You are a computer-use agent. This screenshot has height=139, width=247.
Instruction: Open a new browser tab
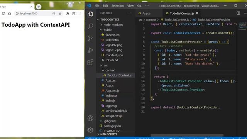tap(39, 7)
